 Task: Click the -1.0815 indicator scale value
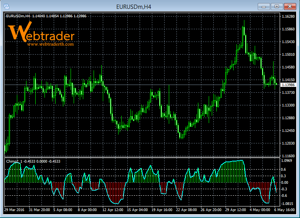[x=287, y=204]
